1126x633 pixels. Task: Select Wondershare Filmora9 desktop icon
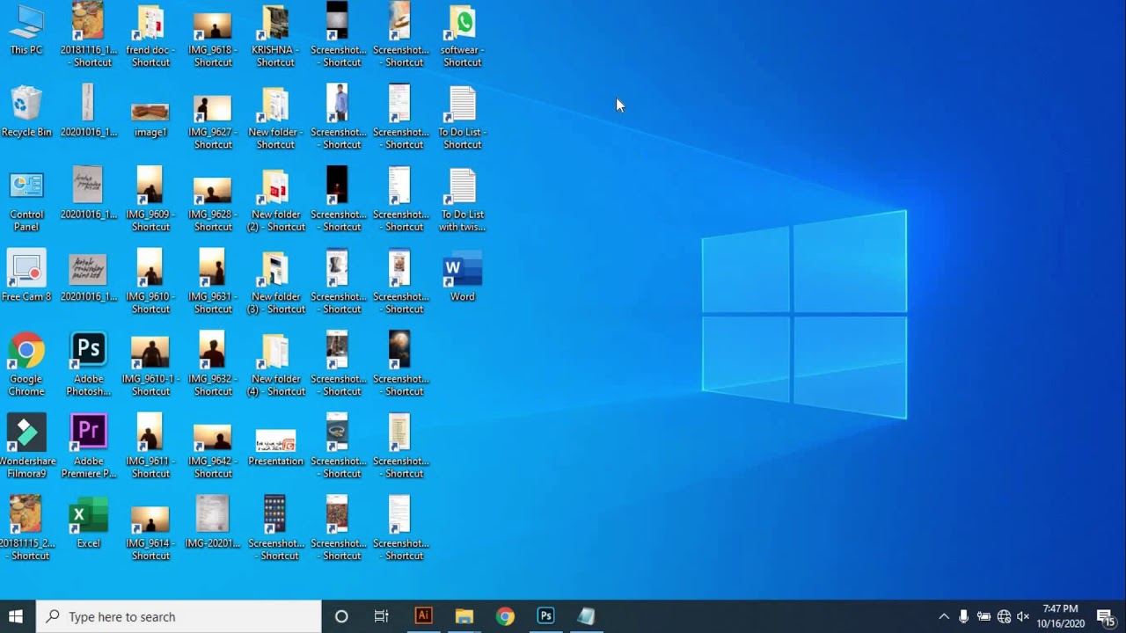[26, 447]
